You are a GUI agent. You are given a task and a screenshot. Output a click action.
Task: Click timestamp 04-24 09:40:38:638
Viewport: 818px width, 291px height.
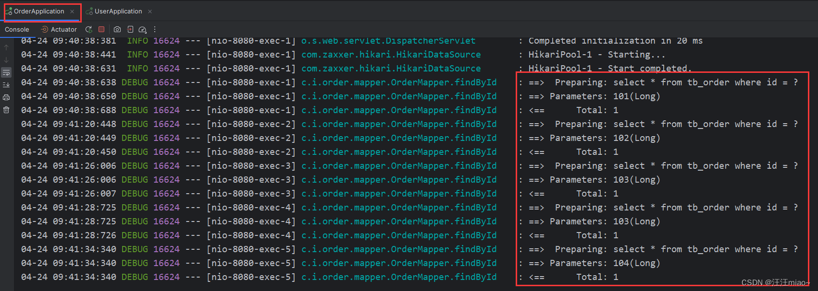pyautogui.click(x=69, y=82)
